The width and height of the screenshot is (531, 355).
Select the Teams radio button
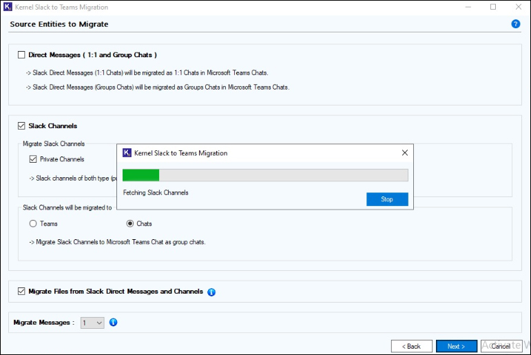pos(33,223)
